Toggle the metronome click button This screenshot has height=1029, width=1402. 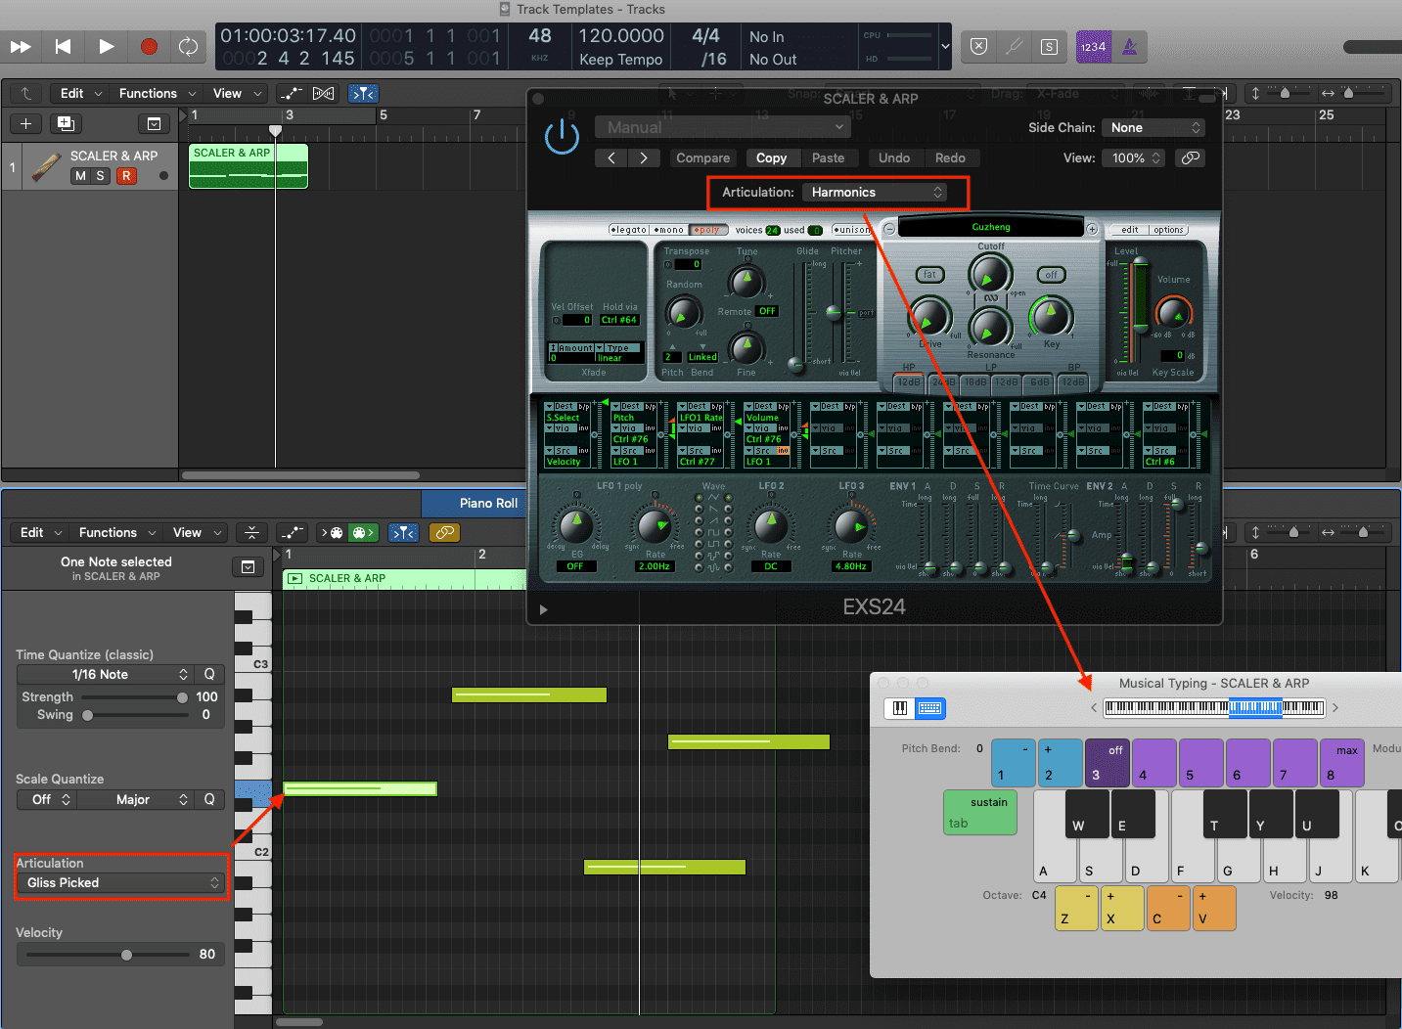1129,46
